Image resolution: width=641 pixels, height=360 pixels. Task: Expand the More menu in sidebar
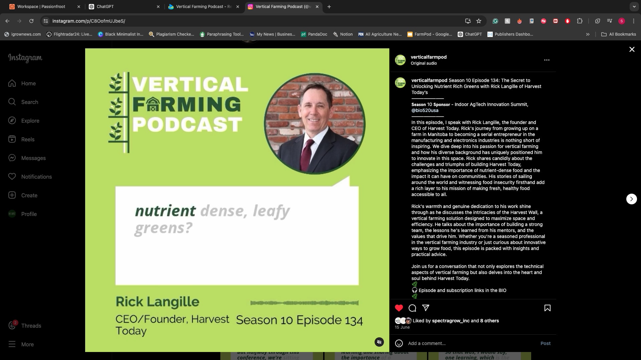[x=21, y=344]
